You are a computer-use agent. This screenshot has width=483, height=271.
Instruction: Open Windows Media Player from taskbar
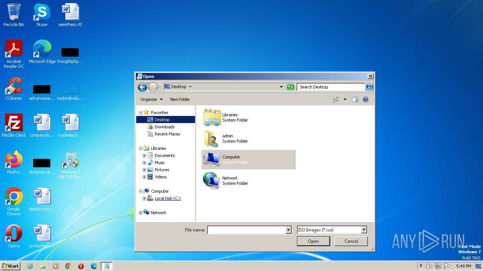55,266
